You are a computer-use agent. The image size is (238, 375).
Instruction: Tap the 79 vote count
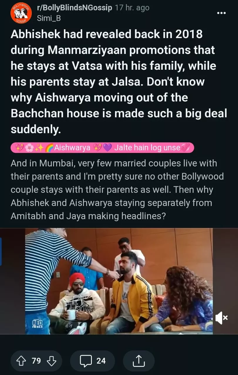pos(36,361)
